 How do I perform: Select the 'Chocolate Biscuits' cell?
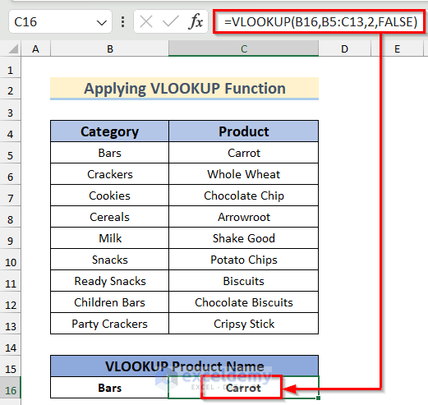244,302
